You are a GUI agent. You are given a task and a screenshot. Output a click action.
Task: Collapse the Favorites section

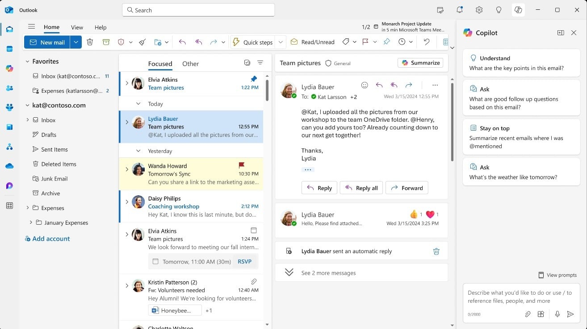tap(27, 62)
